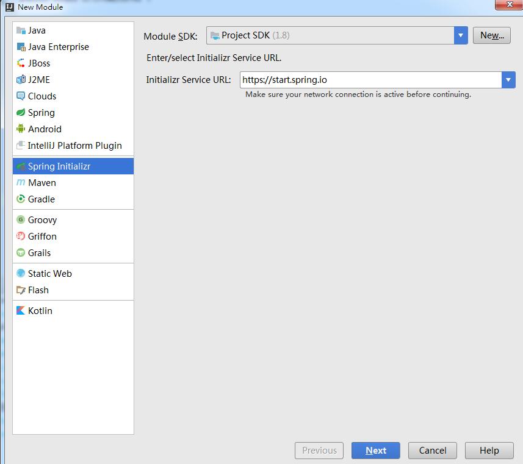
Task: Click the disabled Previous button
Action: coord(319,451)
